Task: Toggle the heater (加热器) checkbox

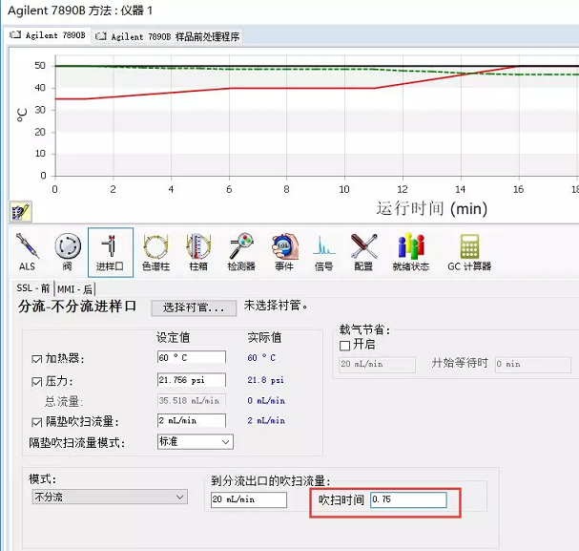Action: (x=37, y=359)
